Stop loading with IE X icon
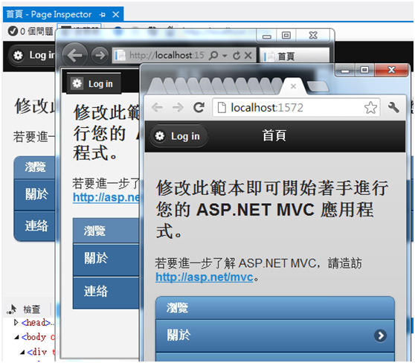Image resolution: width=415 pixels, height=363 pixels. point(248,55)
